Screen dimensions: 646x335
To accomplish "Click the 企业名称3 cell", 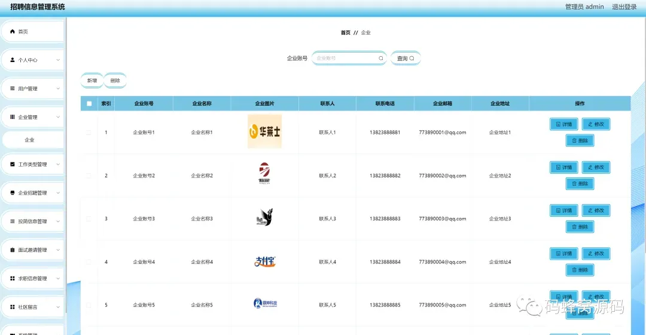I will [202, 219].
